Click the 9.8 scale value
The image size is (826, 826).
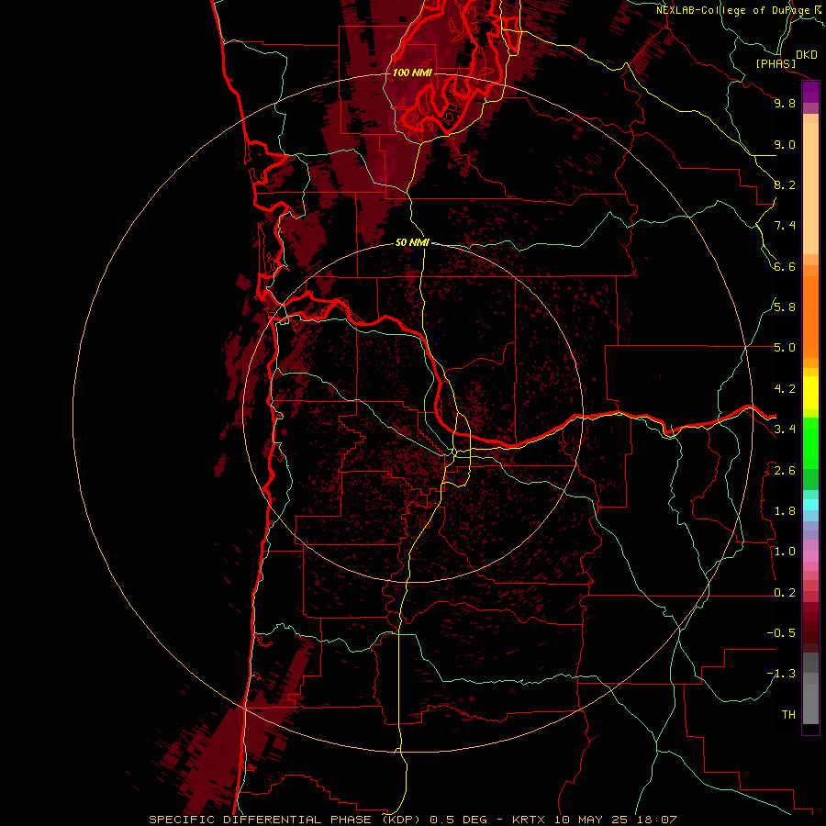785,103
